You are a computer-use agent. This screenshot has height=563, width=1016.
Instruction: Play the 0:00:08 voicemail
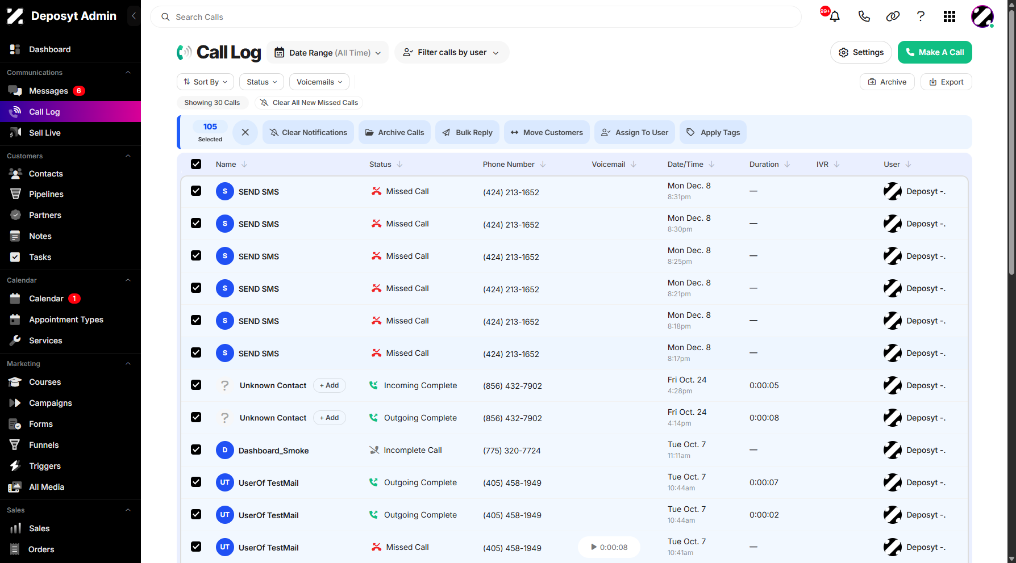(x=609, y=547)
